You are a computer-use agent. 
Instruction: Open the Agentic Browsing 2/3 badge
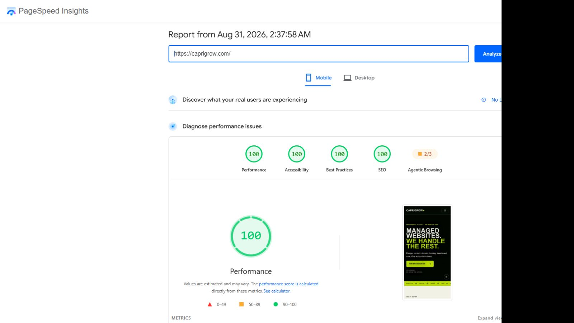(425, 154)
